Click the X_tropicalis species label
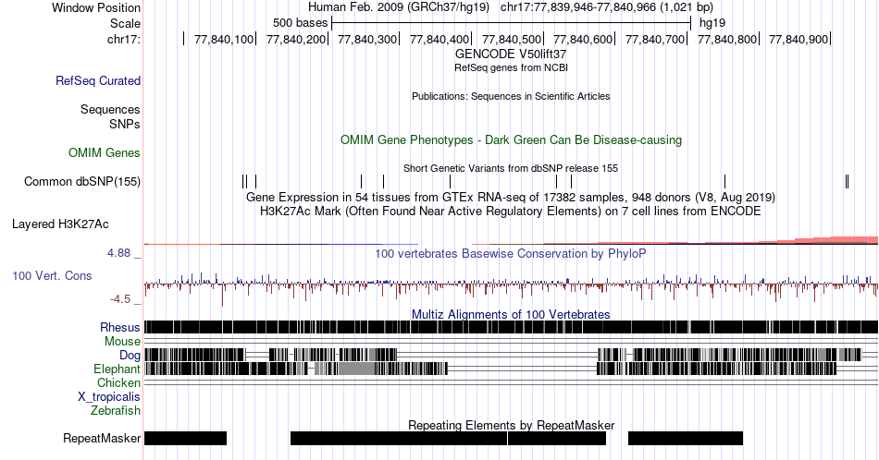The width and height of the screenshot is (879, 460). click(109, 397)
